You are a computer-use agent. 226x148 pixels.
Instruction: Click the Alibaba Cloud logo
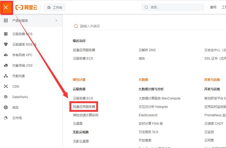pos(26,7)
